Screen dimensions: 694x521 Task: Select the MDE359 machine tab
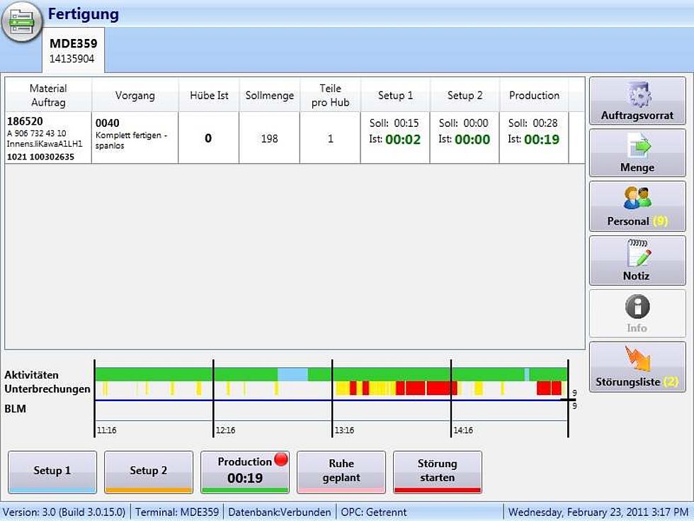[x=73, y=50]
